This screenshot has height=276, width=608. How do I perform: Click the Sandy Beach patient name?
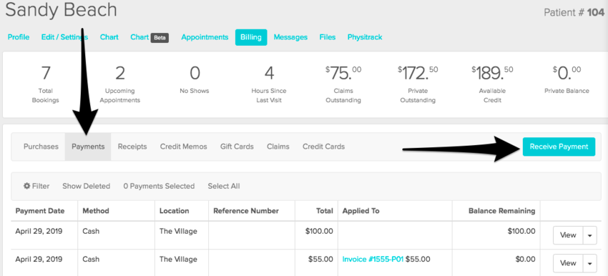click(61, 10)
